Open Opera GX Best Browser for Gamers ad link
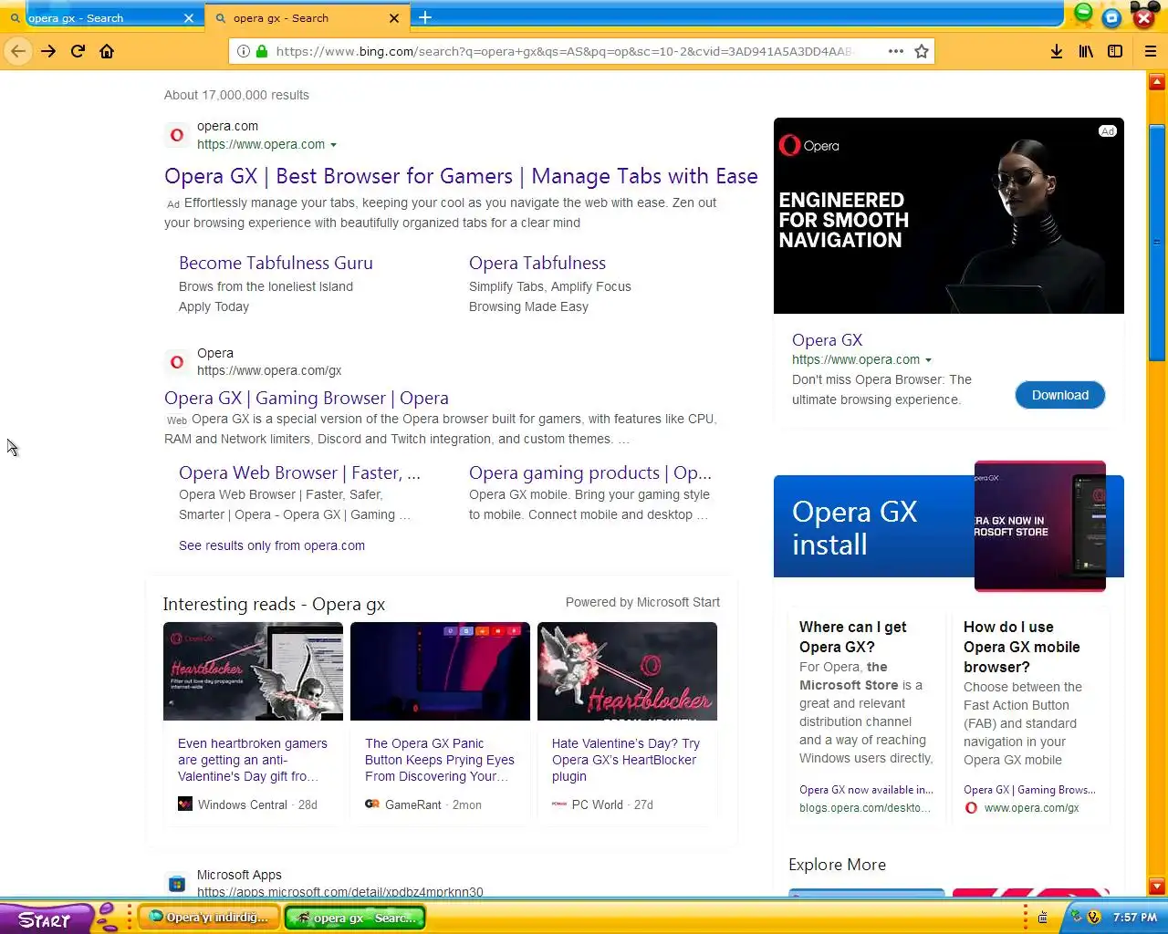Image resolution: width=1168 pixels, height=934 pixels. [461, 176]
